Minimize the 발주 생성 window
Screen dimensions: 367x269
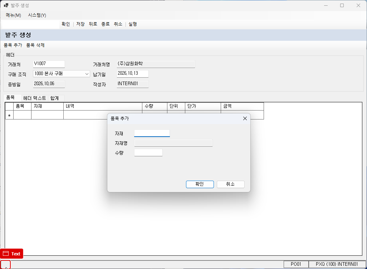click(326, 5)
